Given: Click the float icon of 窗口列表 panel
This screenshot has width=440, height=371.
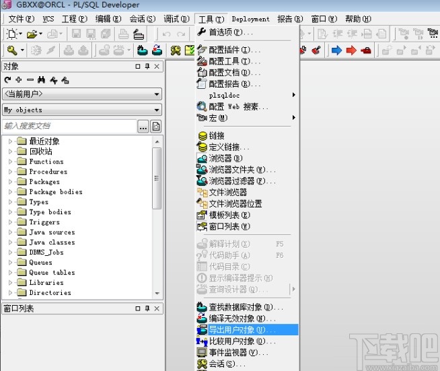Looking at the screenshot, I should point(138,308).
